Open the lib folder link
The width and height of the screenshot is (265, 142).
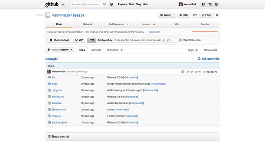pos(53,77)
